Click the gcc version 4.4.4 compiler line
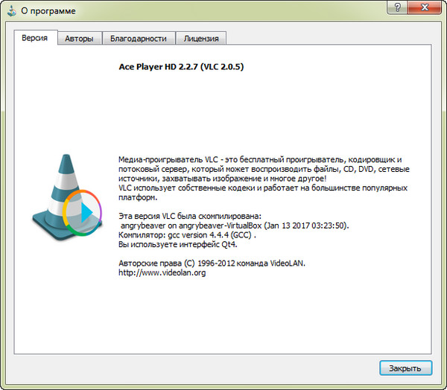The width and height of the screenshot is (447, 390). point(187,234)
